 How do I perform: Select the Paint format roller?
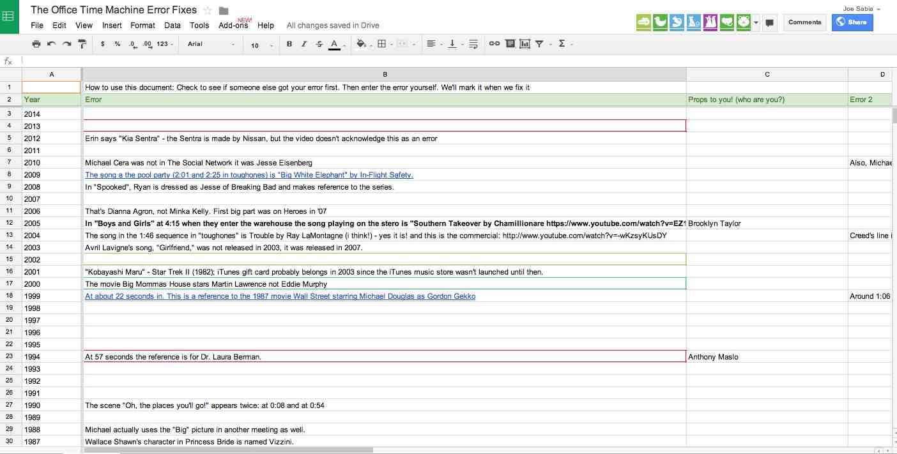pyautogui.click(x=82, y=44)
